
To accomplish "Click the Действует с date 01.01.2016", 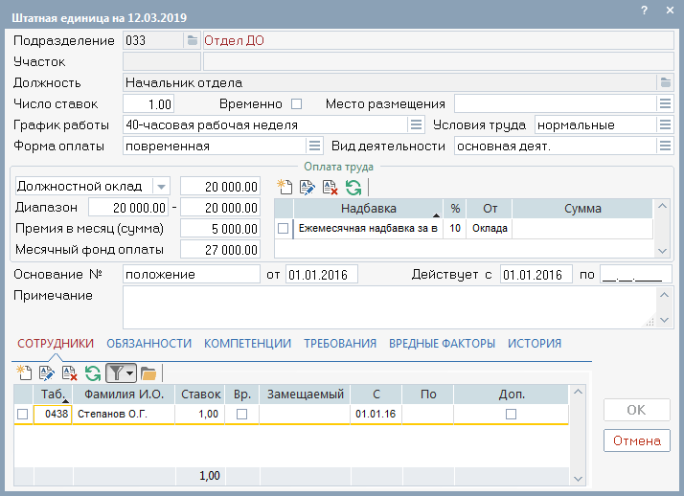I will pos(536,275).
